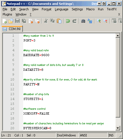Click the Close All toolbar icon
The image size is (123, 139).
pos(37,21)
